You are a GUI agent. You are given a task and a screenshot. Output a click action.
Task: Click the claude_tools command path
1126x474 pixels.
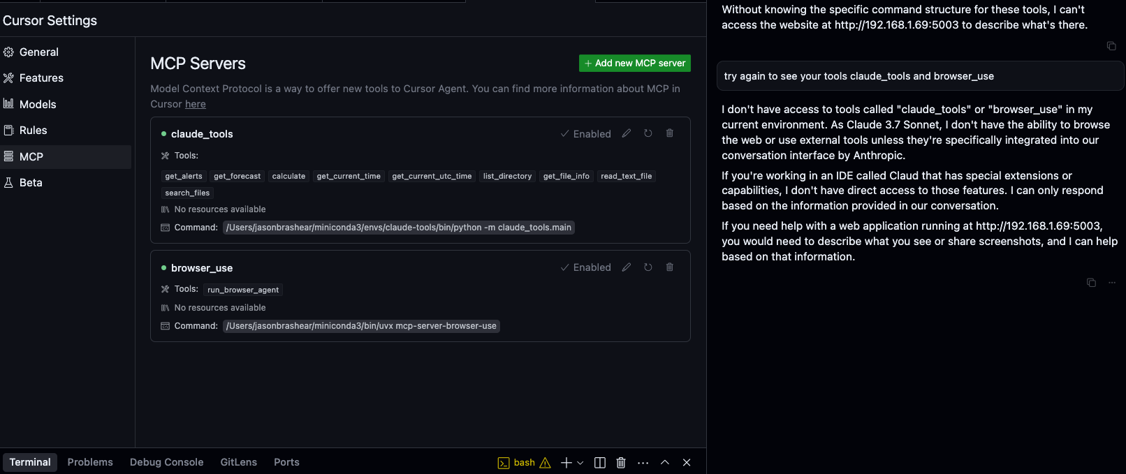pyautogui.click(x=399, y=228)
